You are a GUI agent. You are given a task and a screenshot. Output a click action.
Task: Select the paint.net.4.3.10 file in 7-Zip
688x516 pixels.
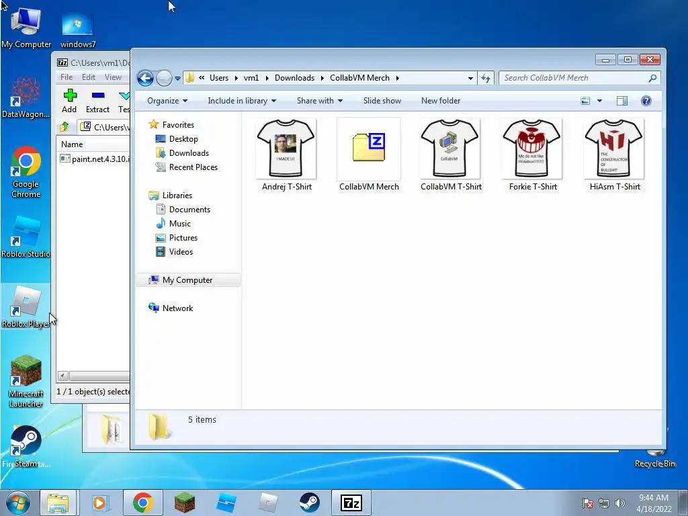(x=94, y=159)
